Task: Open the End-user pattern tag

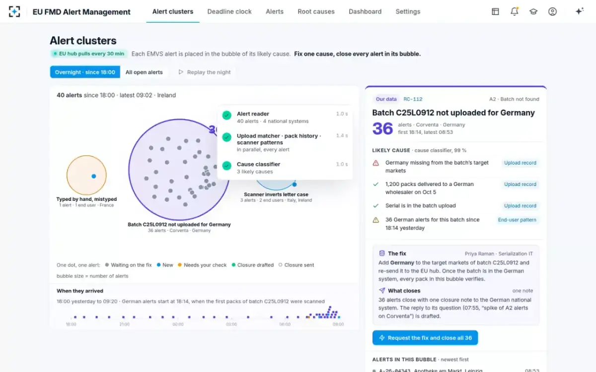Action: coord(517,220)
